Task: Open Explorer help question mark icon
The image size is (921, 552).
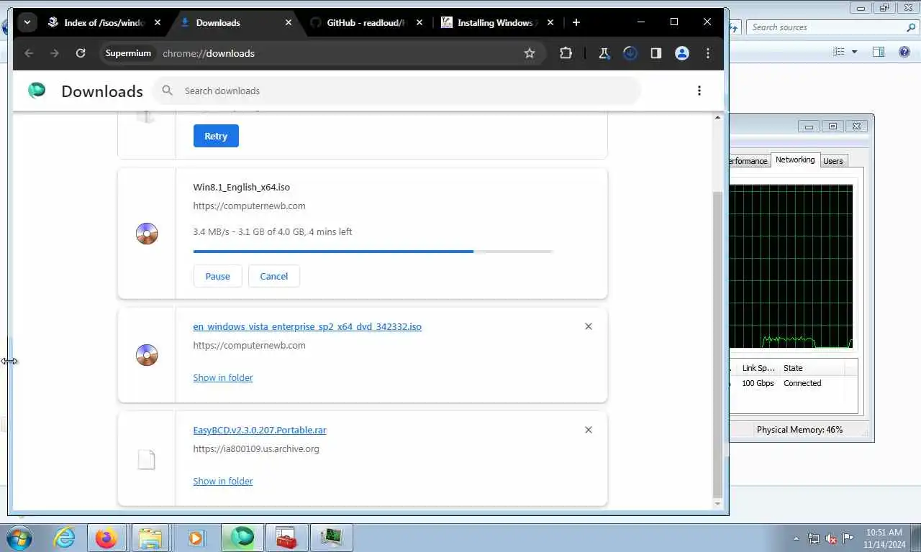Action: tap(904, 52)
